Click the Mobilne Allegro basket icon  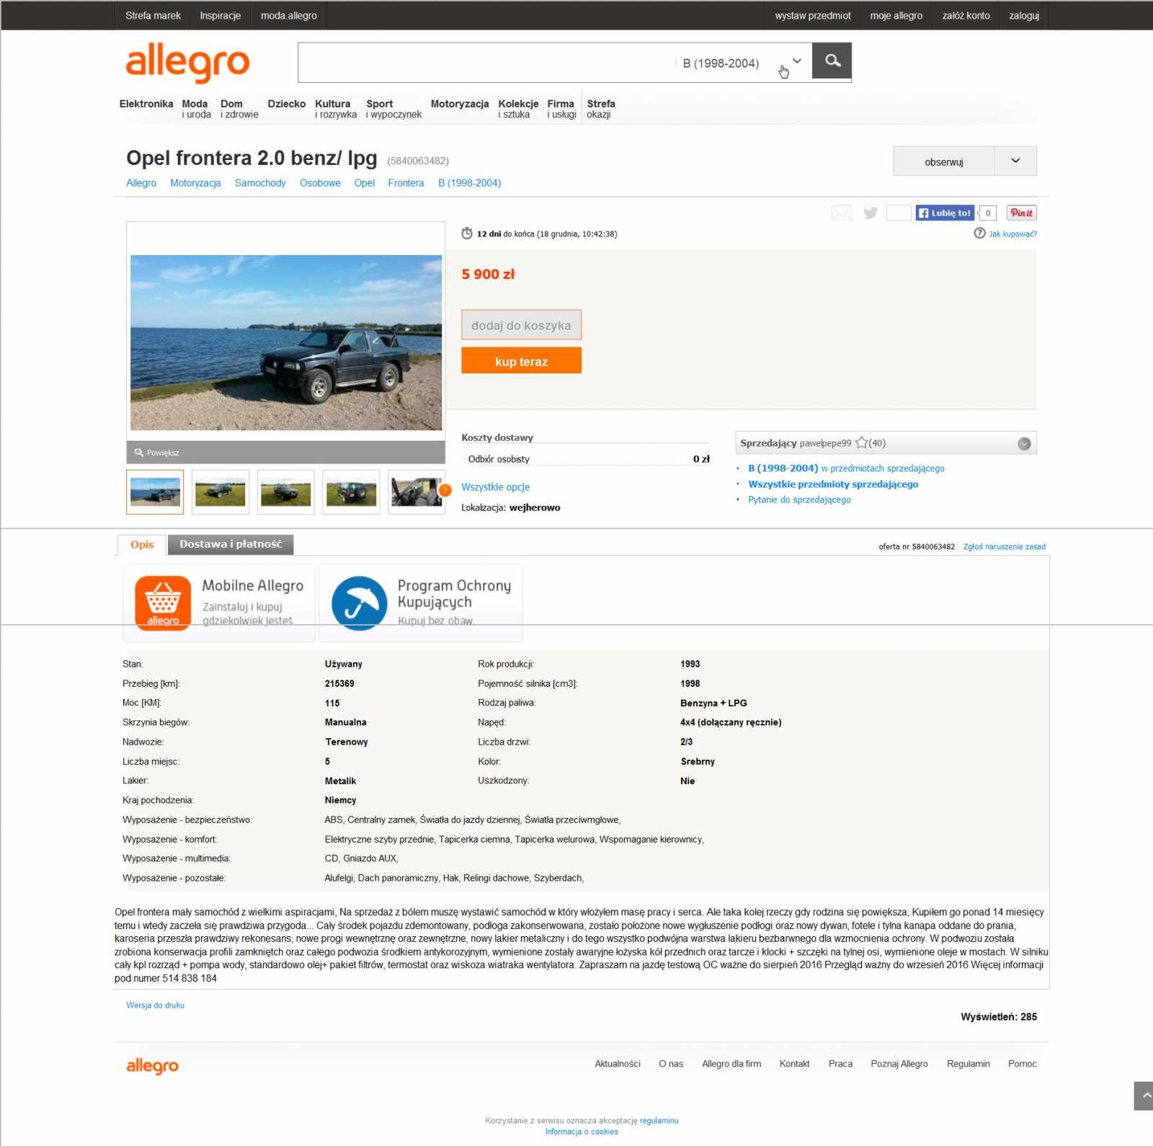tap(163, 603)
